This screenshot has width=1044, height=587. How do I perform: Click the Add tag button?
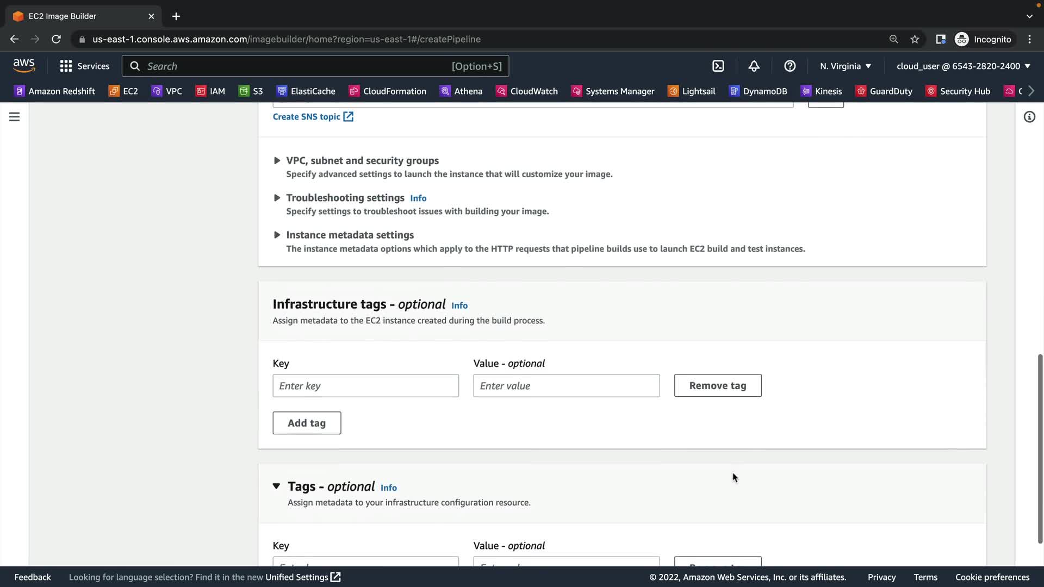307,423
